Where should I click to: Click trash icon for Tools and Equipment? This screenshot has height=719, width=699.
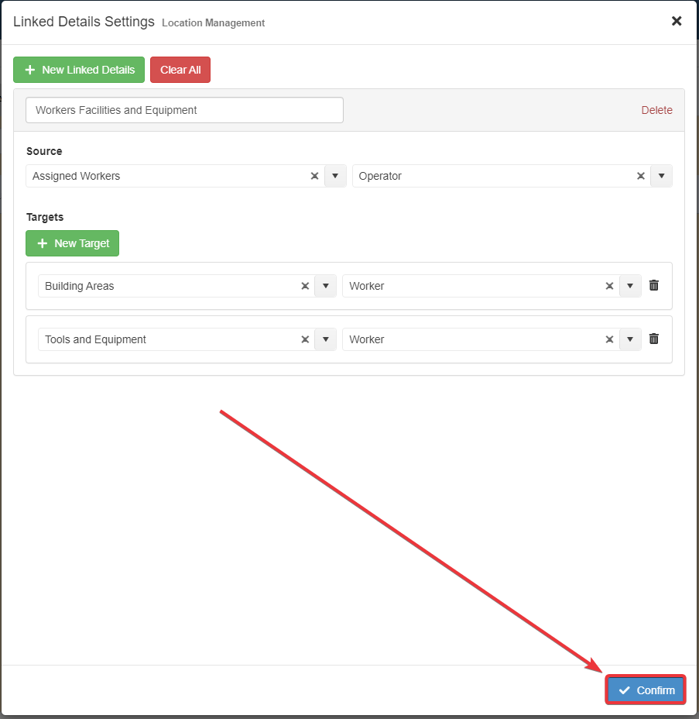[654, 339]
